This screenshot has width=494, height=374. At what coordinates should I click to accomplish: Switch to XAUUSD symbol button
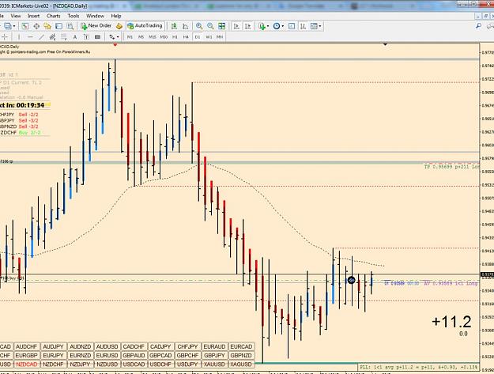(214, 365)
